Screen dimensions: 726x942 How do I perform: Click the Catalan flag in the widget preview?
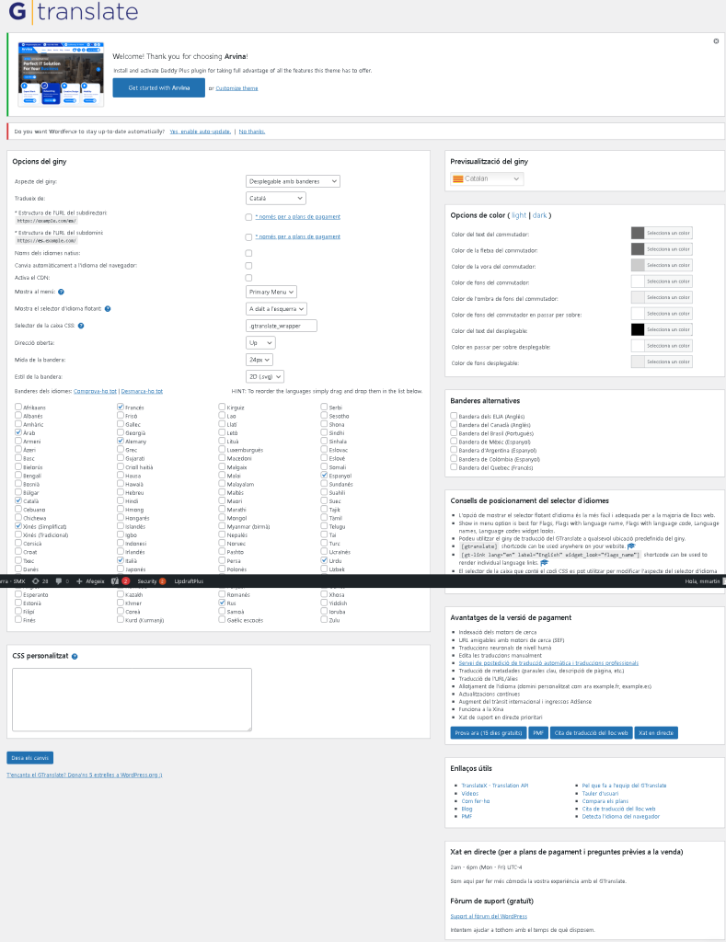pyautogui.click(x=457, y=179)
